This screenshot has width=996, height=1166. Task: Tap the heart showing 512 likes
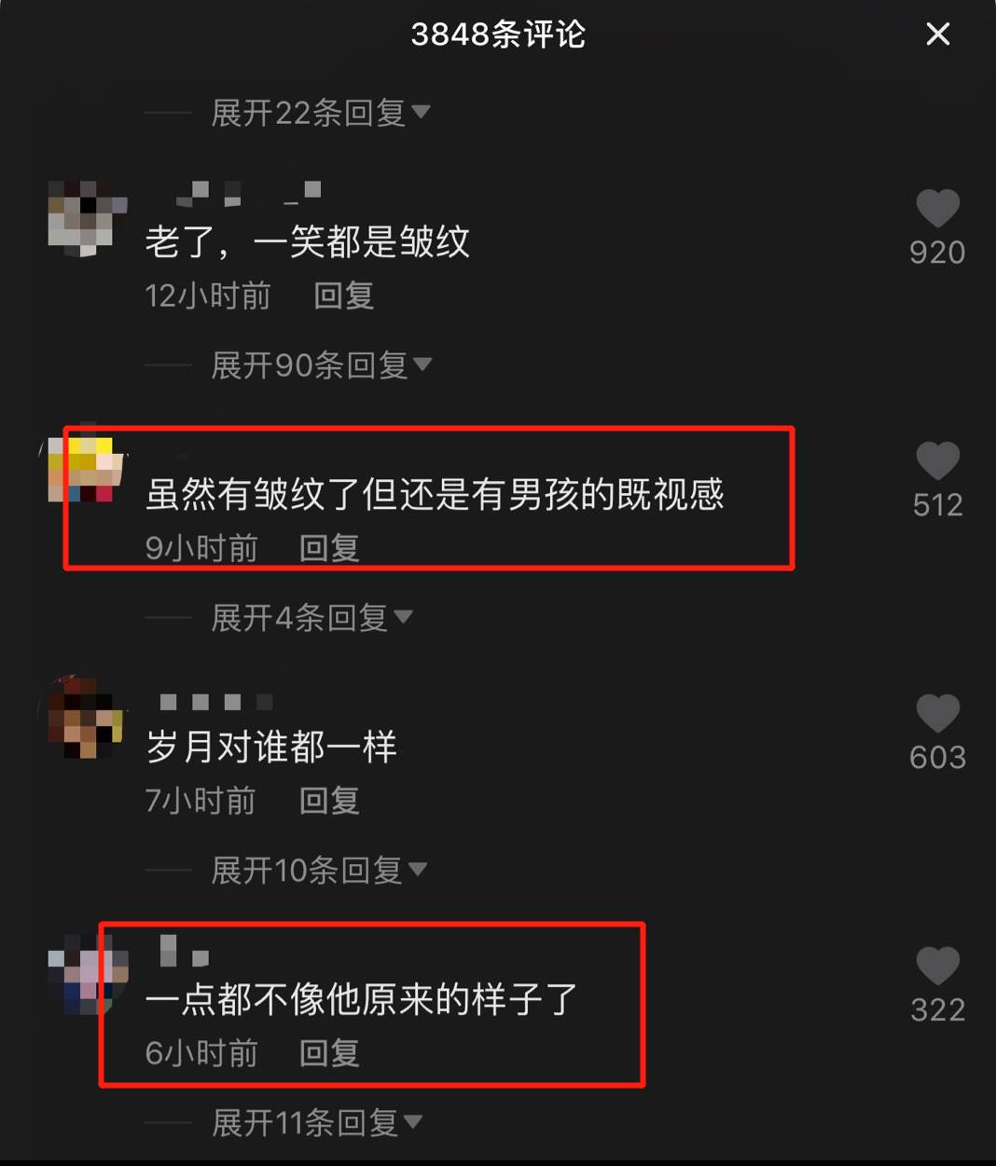click(937, 460)
